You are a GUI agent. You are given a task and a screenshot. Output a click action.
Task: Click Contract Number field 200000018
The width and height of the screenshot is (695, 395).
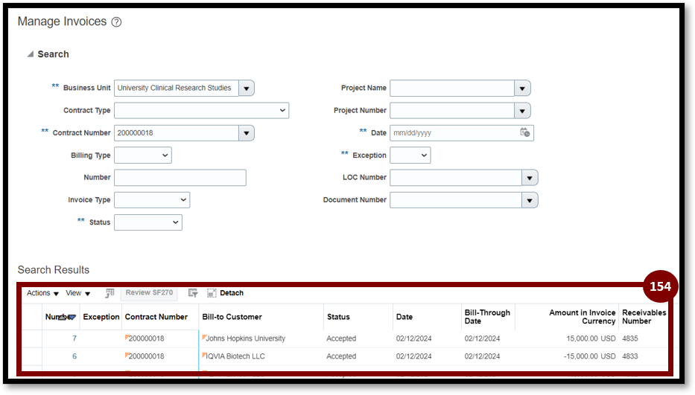coord(177,133)
